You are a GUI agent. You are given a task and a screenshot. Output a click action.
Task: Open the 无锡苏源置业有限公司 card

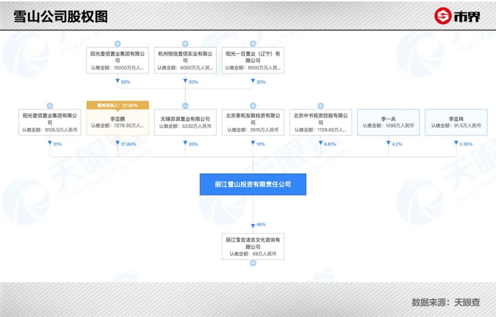(x=185, y=122)
